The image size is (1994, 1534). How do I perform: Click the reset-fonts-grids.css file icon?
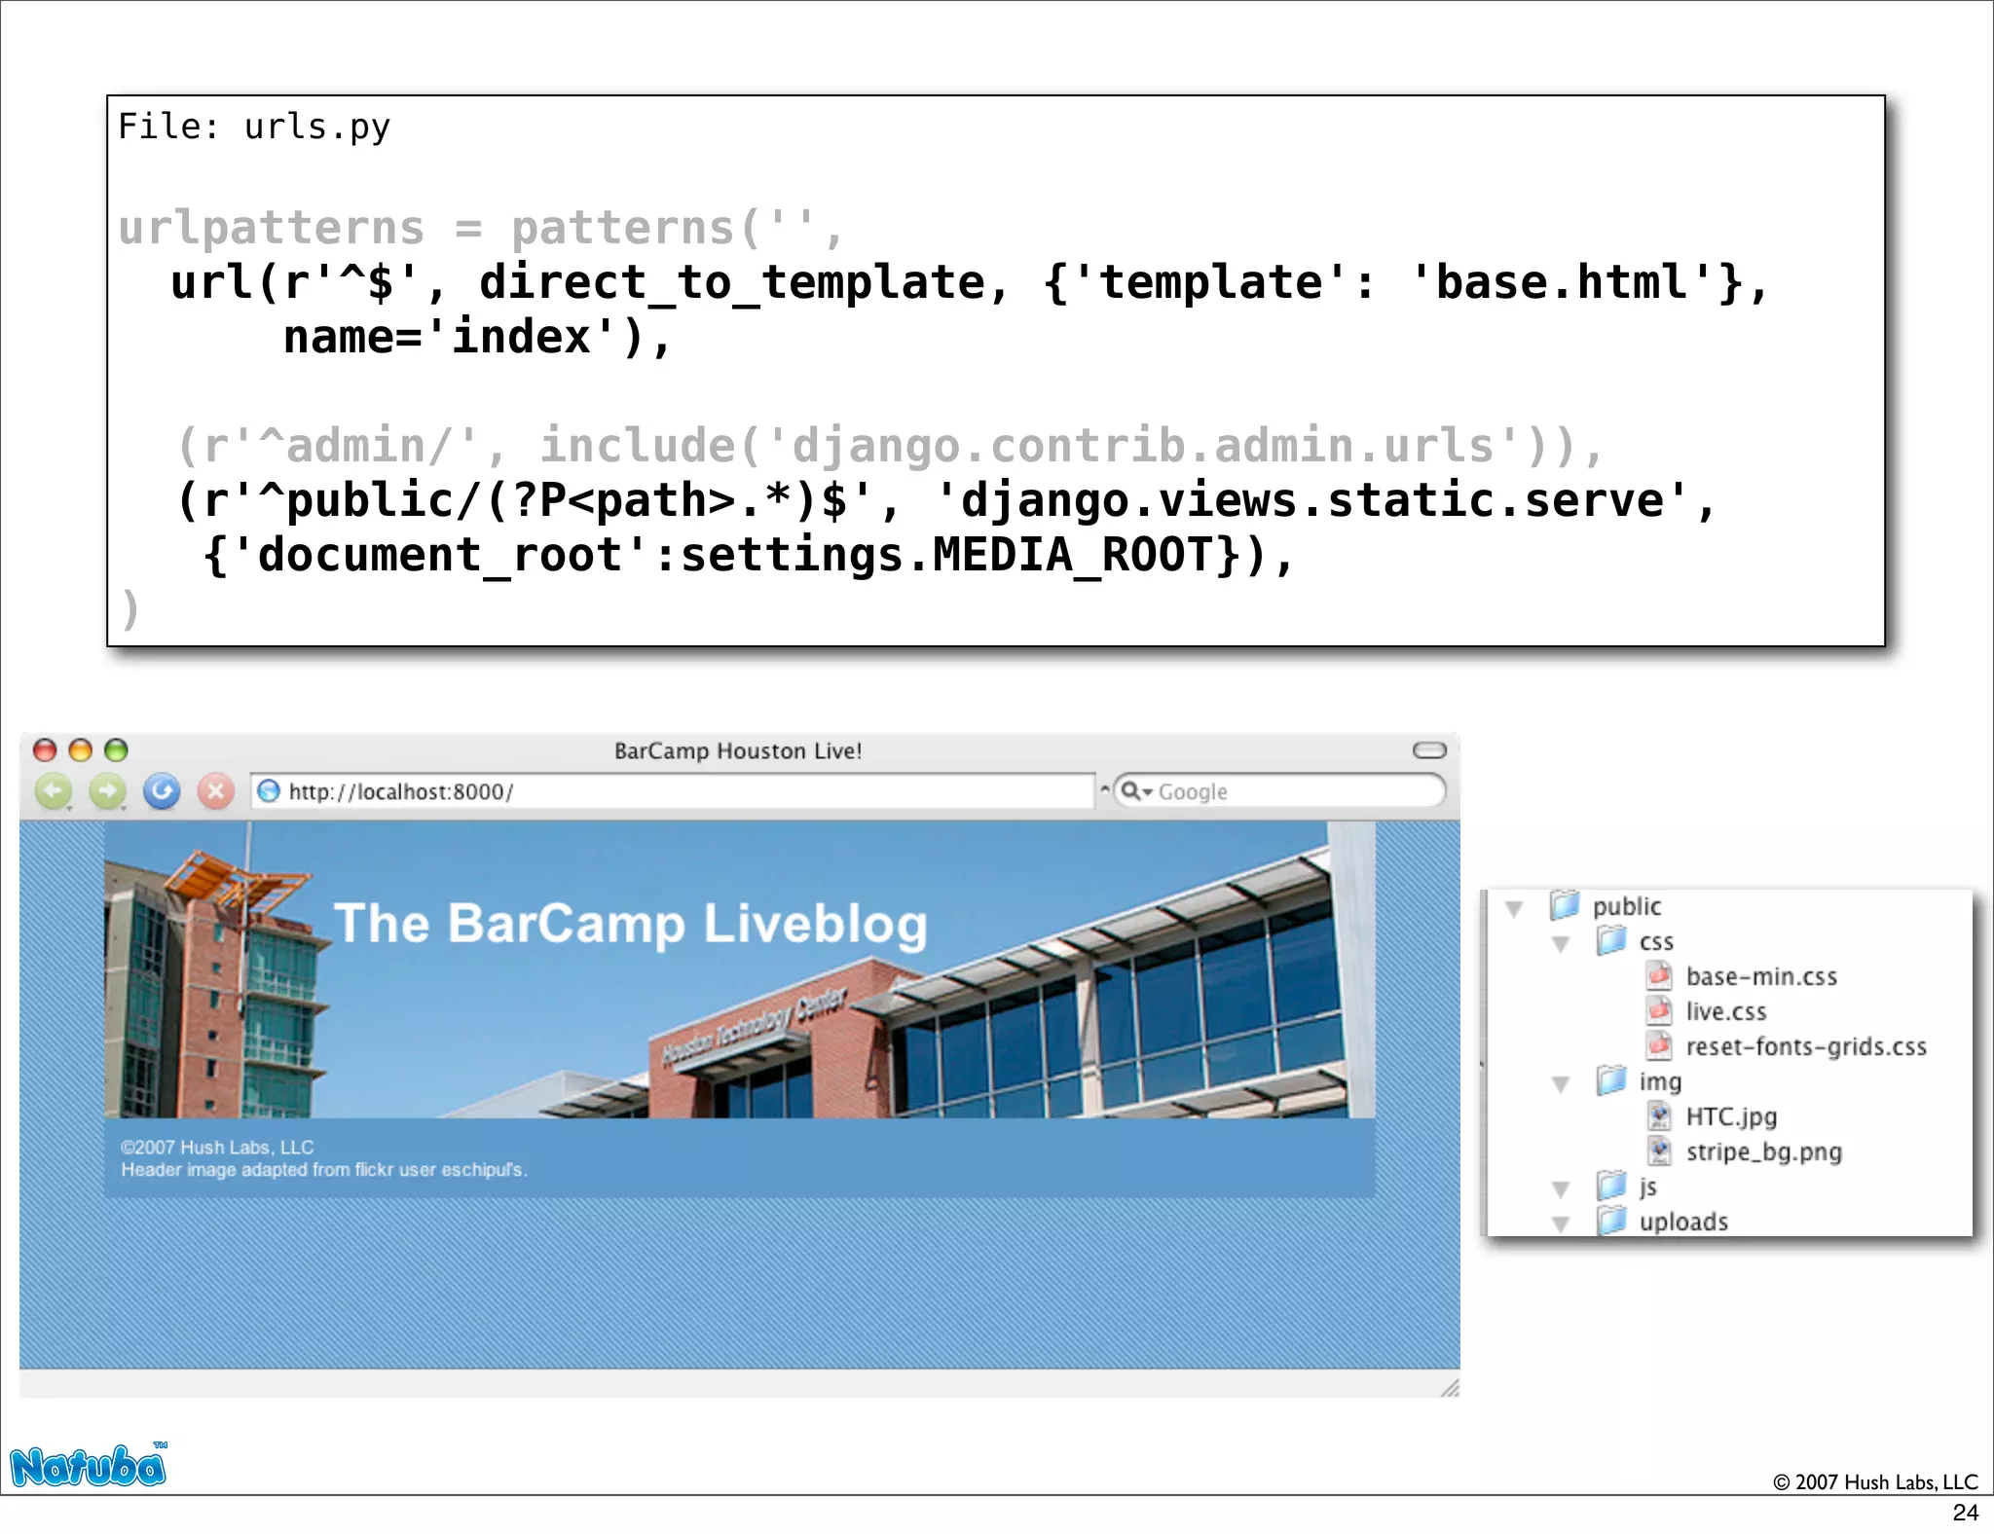(1659, 1045)
